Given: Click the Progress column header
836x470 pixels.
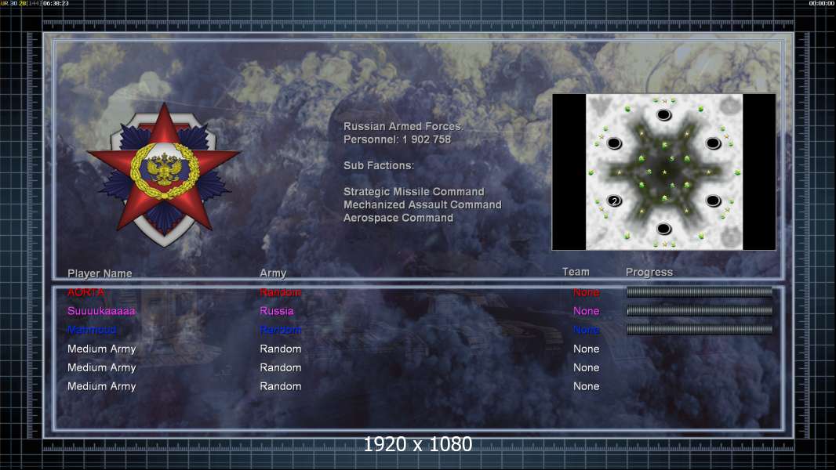Looking at the screenshot, I should (649, 273).
